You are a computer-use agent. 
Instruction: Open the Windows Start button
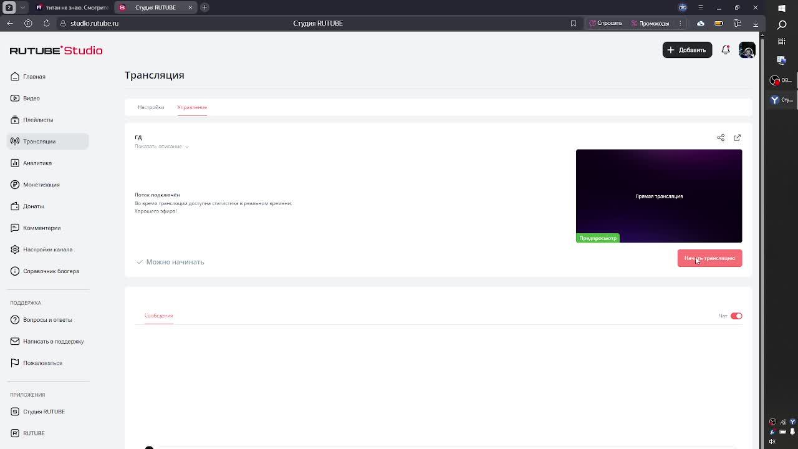(x=782, y=8)
